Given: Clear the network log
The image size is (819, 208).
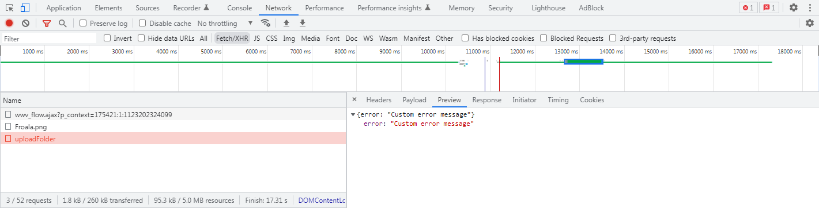Looking at the screenshot, I should pos(25,23).
